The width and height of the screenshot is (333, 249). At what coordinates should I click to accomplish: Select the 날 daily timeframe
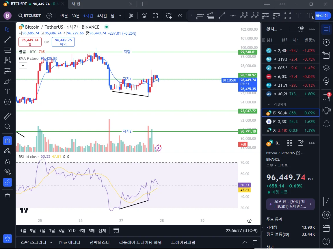click(113, 16)
